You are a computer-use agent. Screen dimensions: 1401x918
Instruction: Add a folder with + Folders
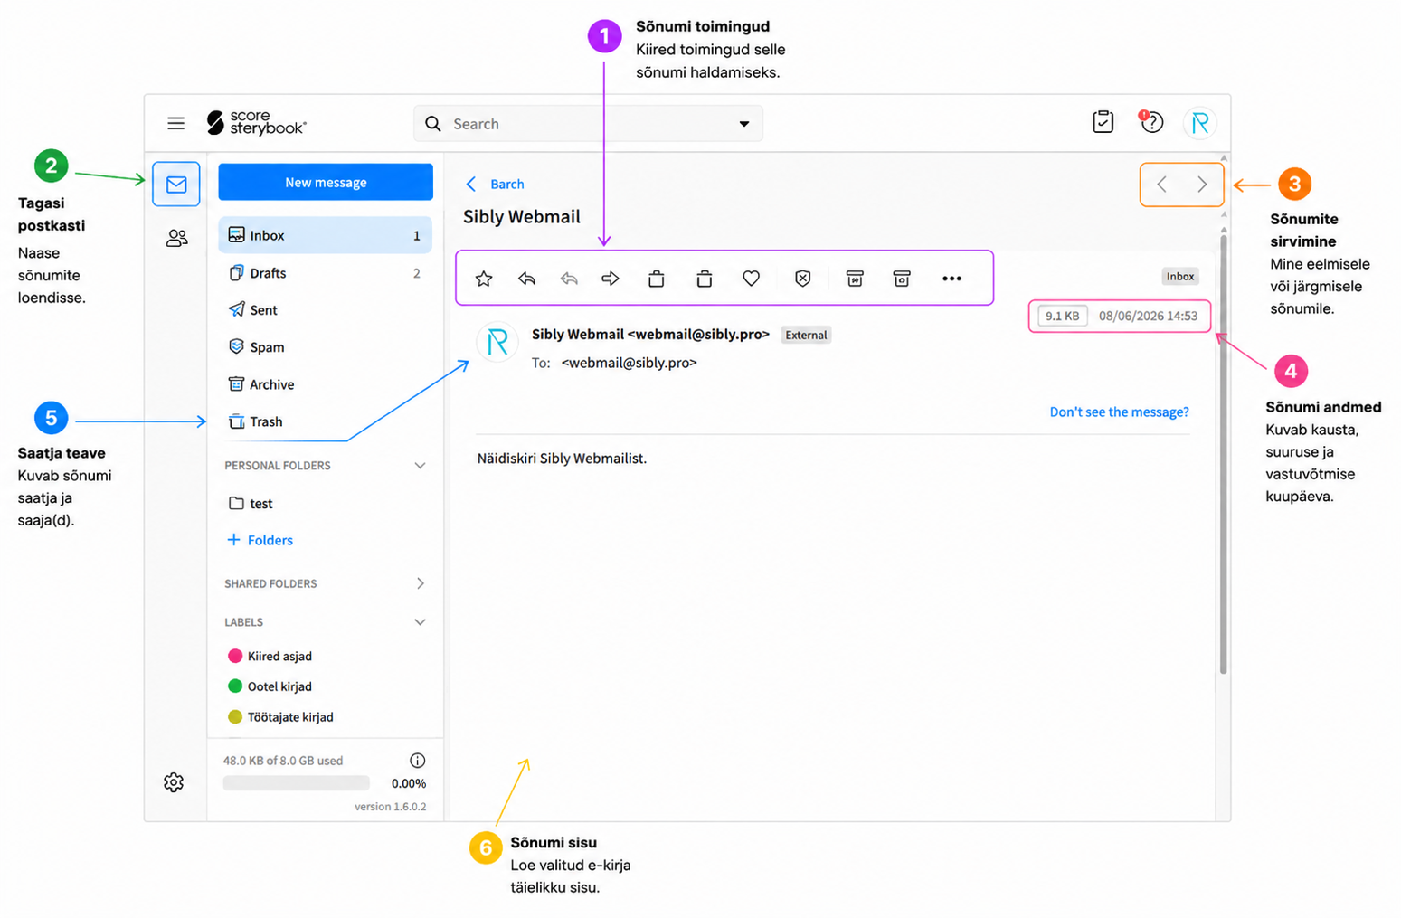[260, 540]
